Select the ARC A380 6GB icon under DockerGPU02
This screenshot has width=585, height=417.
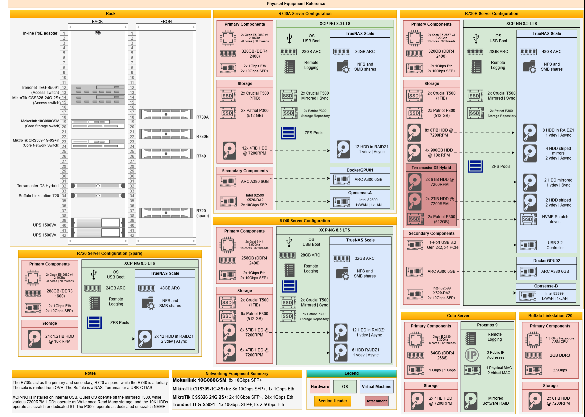pyautogui.click(x=529, y=271)
